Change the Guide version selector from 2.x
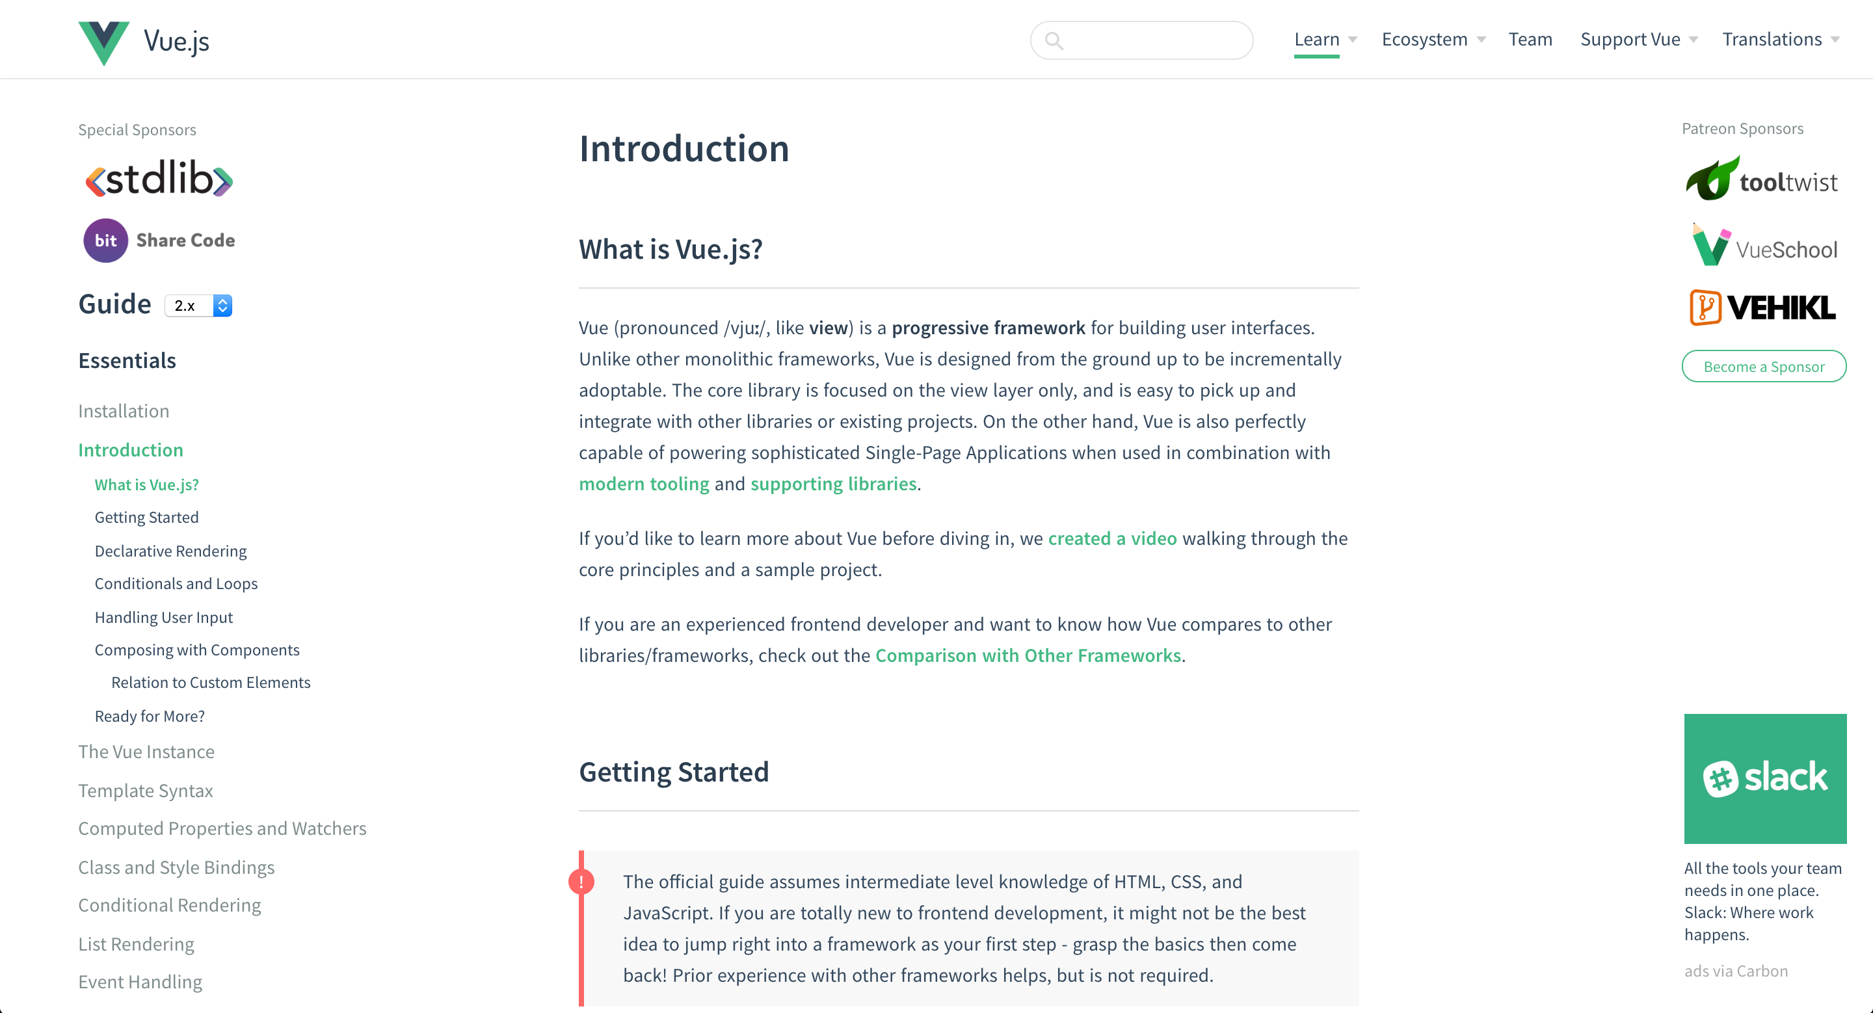The width and height of the screenshot is (1873, 1013). coord(198,305)
